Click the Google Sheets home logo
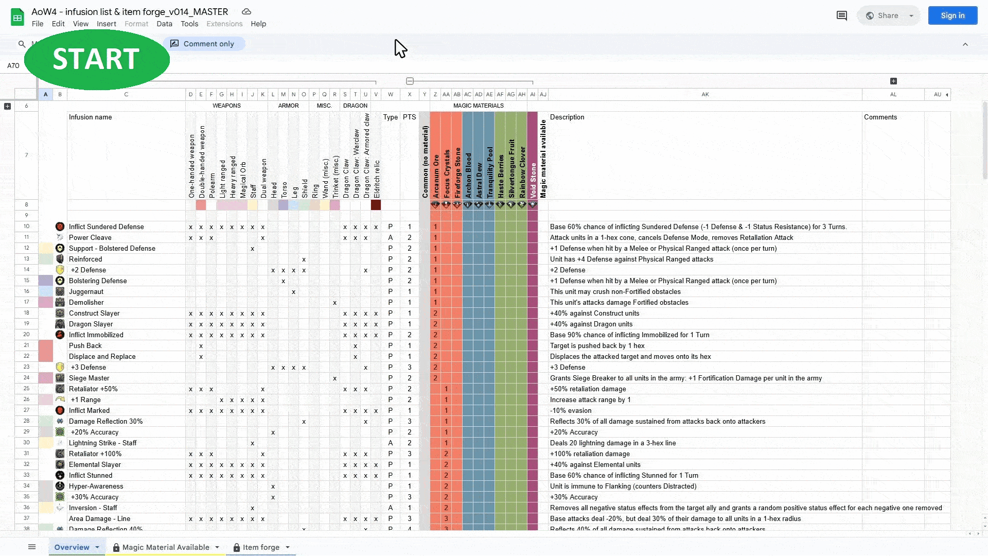 (17, 17)
